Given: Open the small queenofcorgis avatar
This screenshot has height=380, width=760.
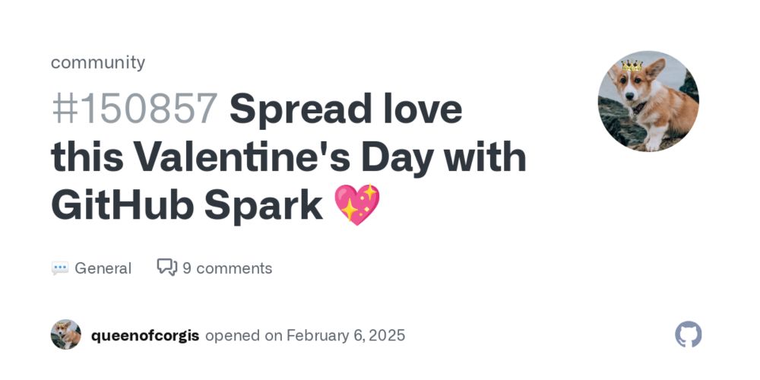Looking at the screenshot, I should tap(66, 334).
